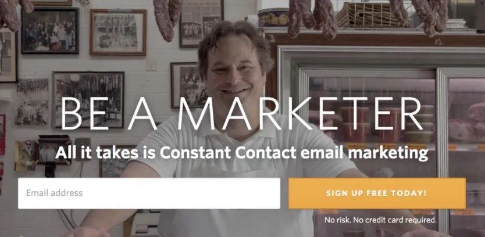Click the BE A MARKETER headline

coord(241,114)
